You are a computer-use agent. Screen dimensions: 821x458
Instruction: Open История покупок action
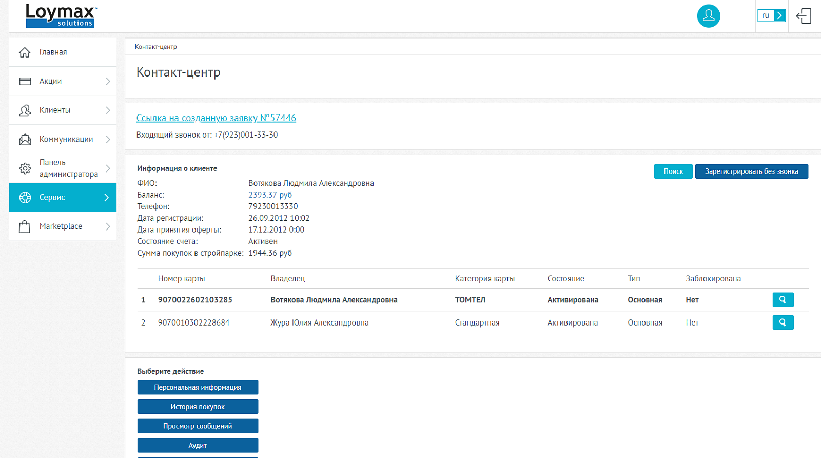coord(198,407)
